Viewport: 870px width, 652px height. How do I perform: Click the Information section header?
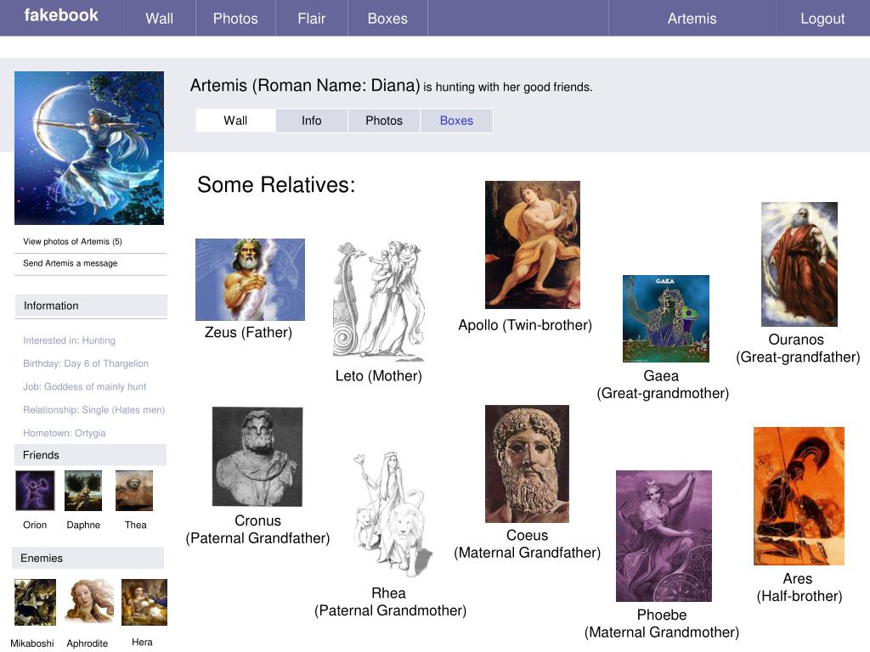[90, 306]
